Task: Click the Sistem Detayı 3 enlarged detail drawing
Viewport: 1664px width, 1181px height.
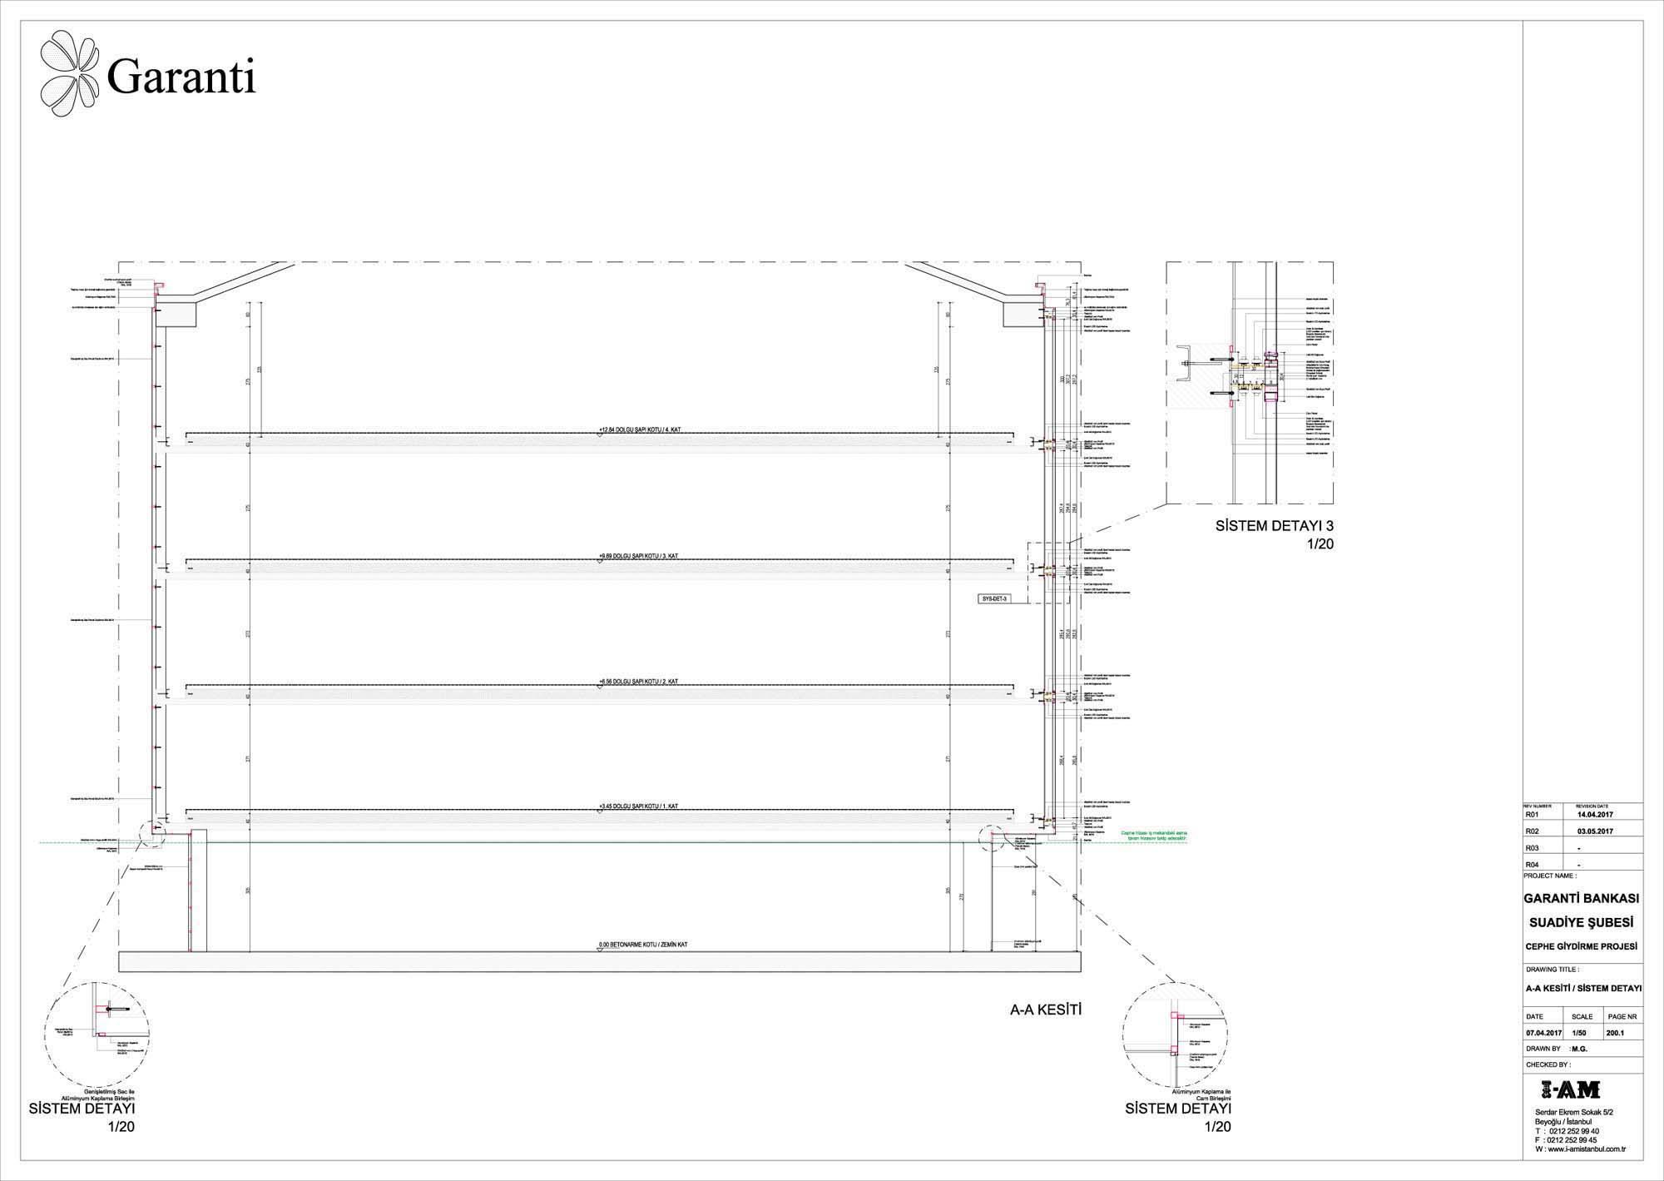Action: click(x=1250, y=382)
